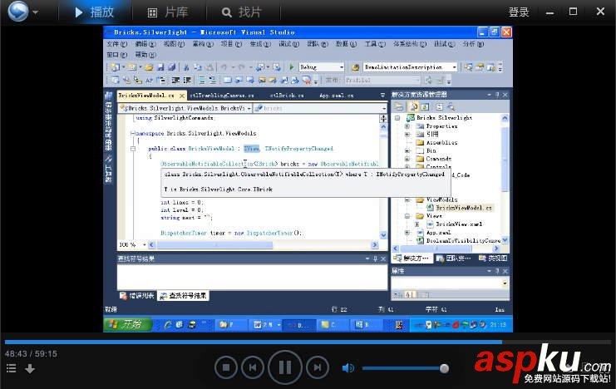Go to the 找片 search tab
Screen dimensions: 616x389
pos(239,12)
